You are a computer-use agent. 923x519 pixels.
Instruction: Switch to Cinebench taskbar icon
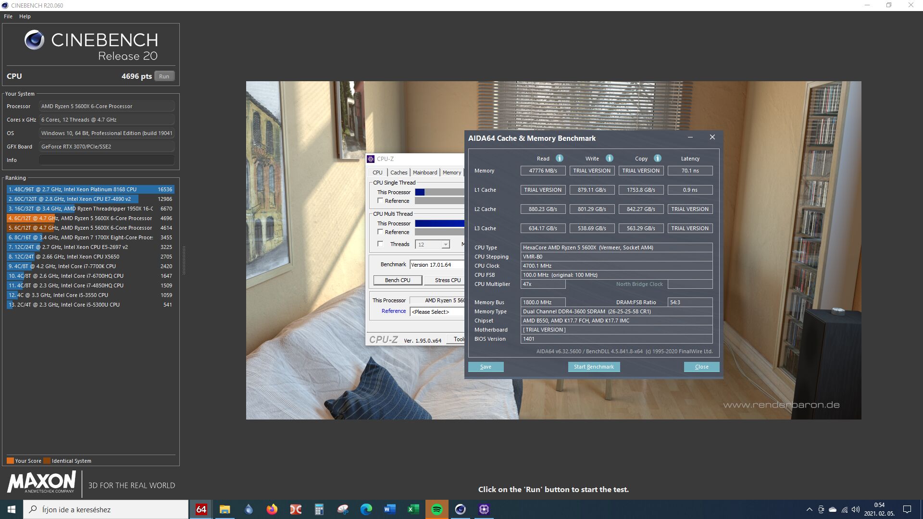[460, 509]
